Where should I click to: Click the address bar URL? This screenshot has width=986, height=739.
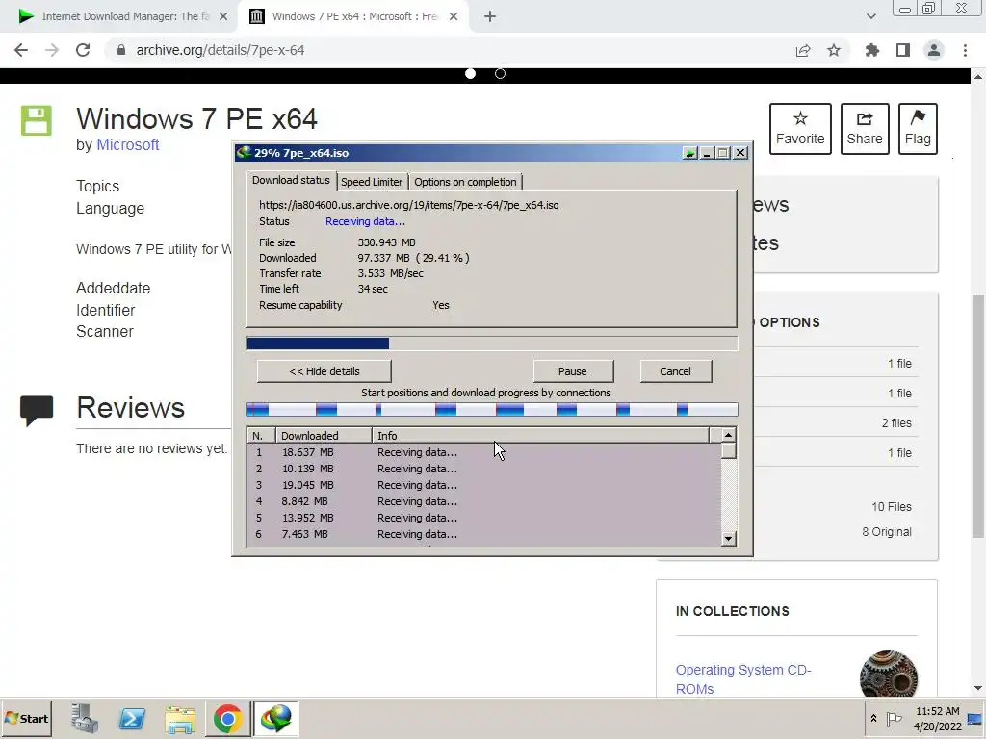point(221,50)
